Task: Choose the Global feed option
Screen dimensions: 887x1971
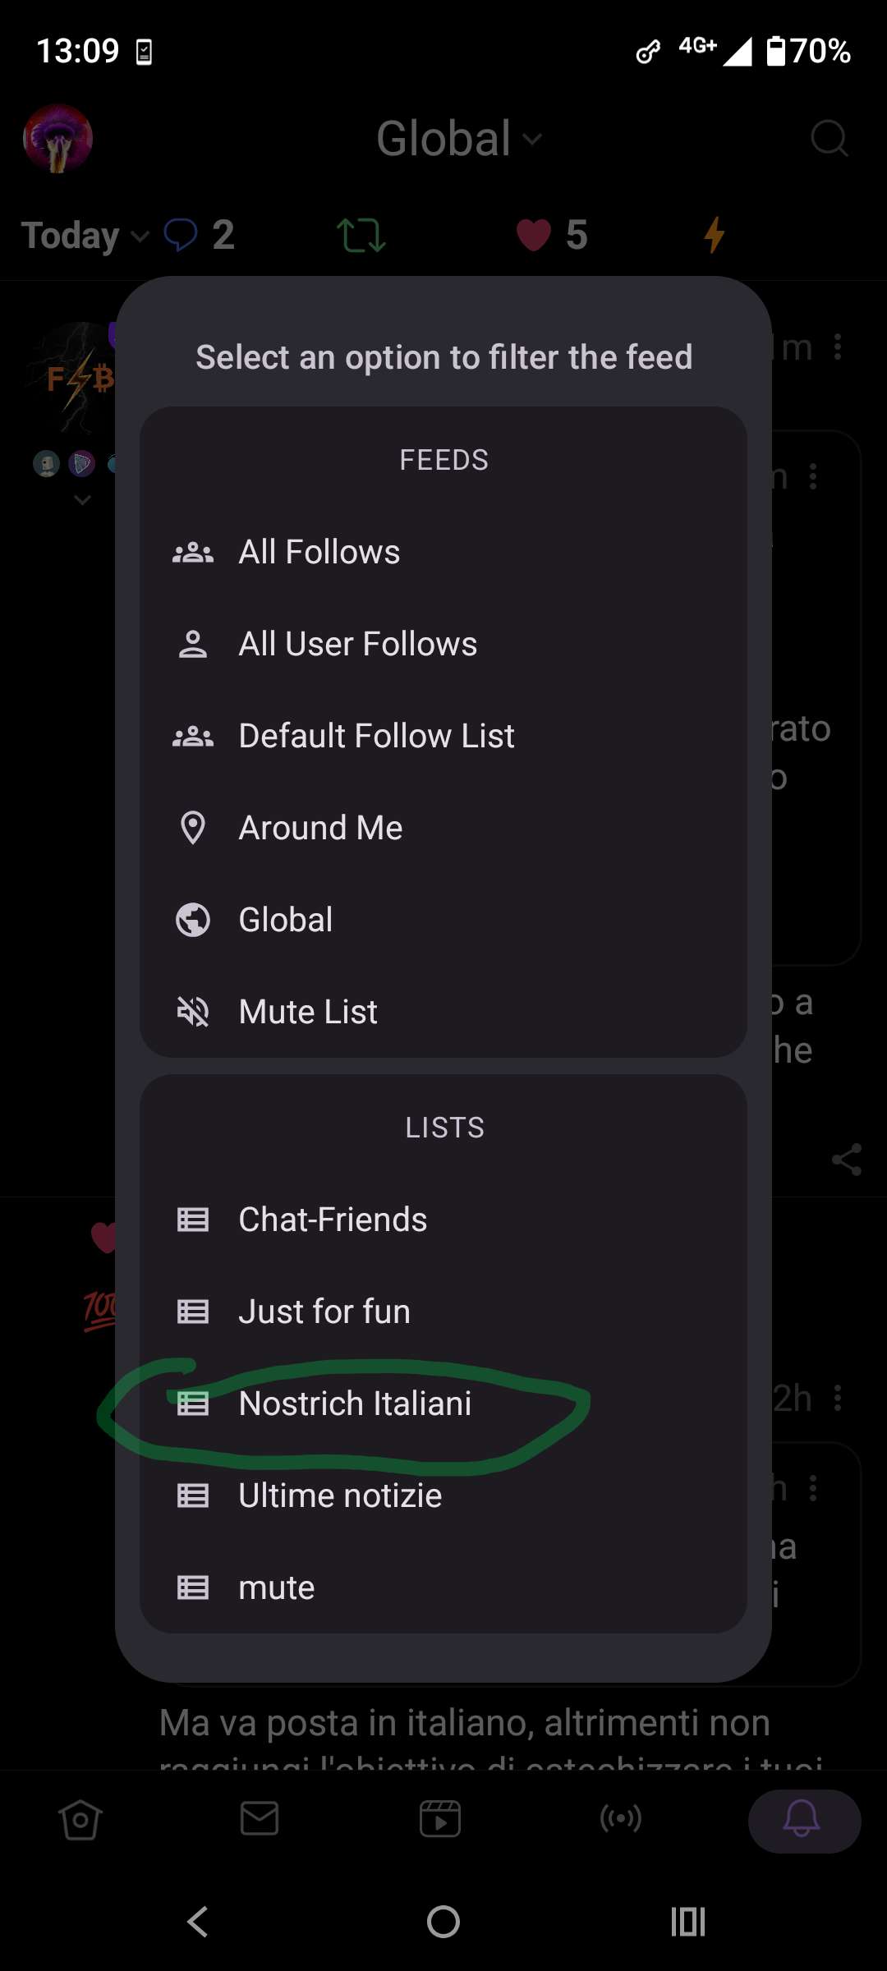Action: click(285, 920)
